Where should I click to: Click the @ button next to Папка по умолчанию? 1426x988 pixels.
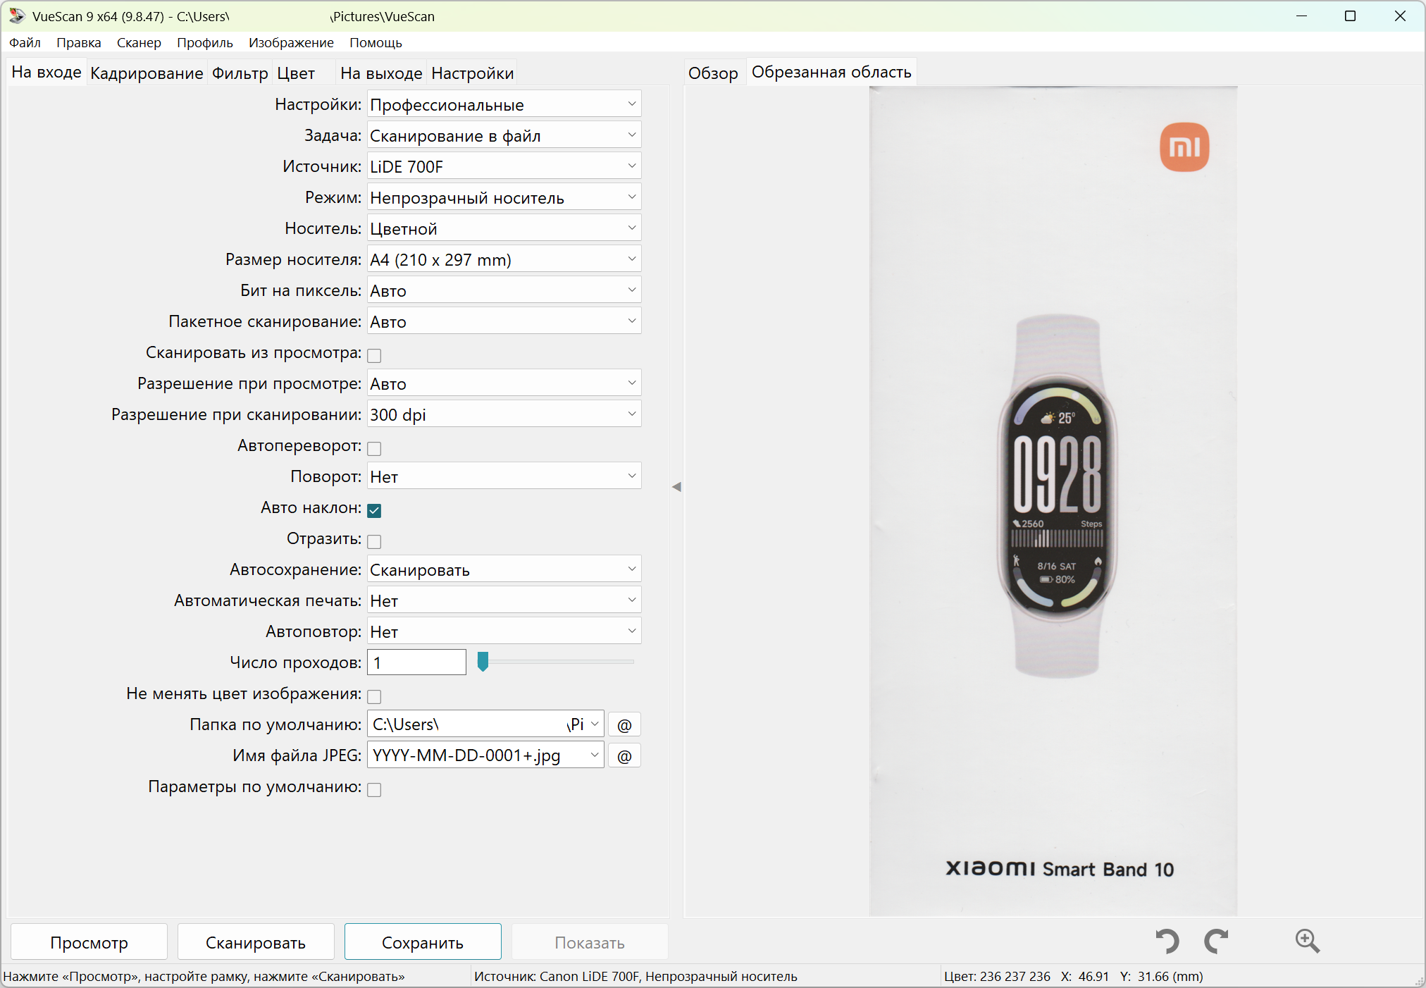click(624, 724)
